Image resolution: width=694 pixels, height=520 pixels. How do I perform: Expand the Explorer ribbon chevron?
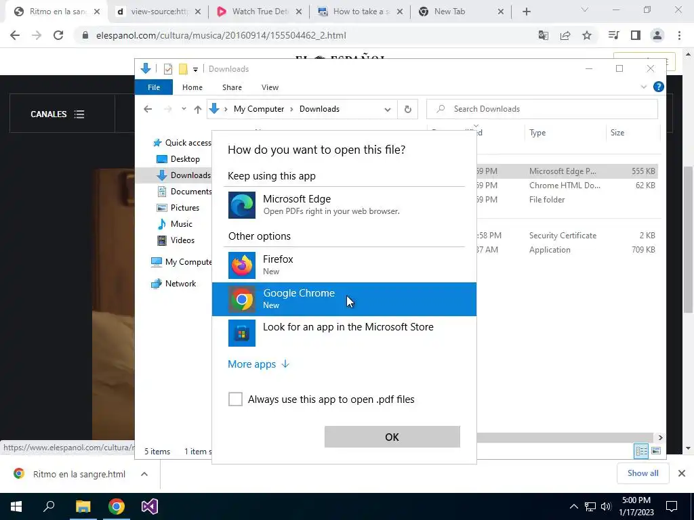[x=644, y=87]
